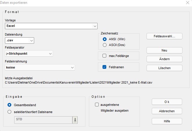Cancel with the Abbrechen button
192x131 pixels.
pos(167,111)
